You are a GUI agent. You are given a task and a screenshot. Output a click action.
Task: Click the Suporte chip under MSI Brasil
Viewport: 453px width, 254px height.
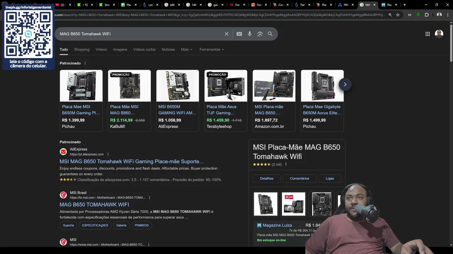coord(68,225)
